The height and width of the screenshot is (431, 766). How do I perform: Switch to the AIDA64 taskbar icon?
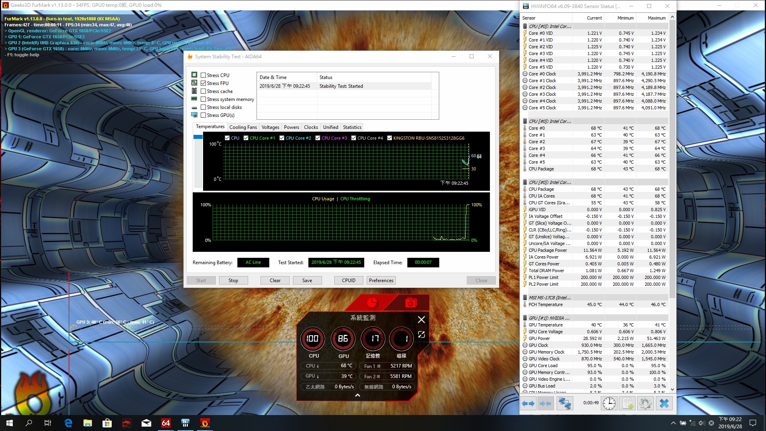[x=166, y=423]
